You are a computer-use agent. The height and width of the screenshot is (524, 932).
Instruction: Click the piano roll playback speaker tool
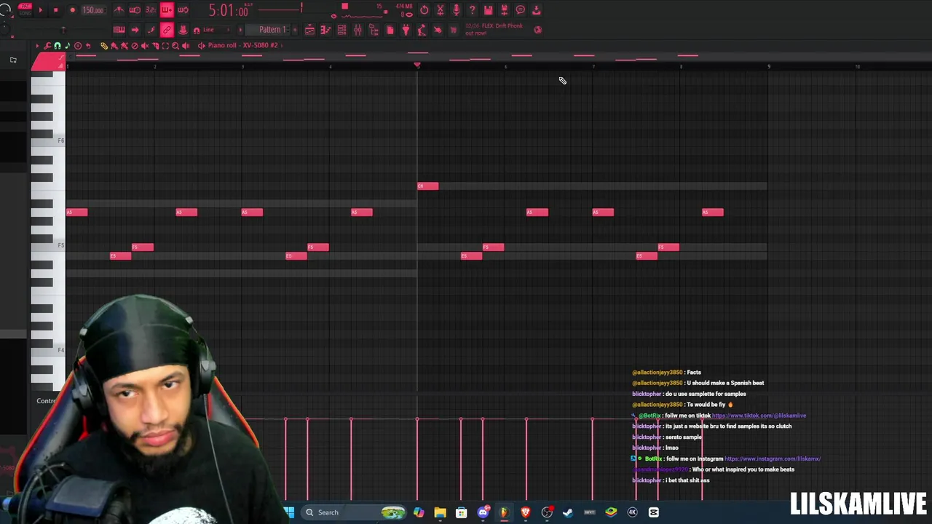click(x=186, y=45)
